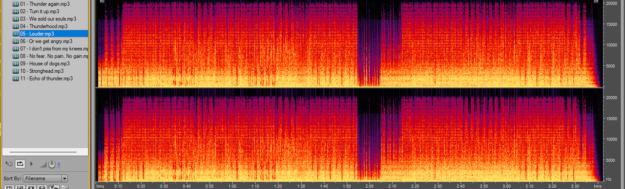Viewport: 625px width, 189px height.
Task: Select the waveform icon beside 03 - We sold our souls.mp3
Action: point(15,19)
